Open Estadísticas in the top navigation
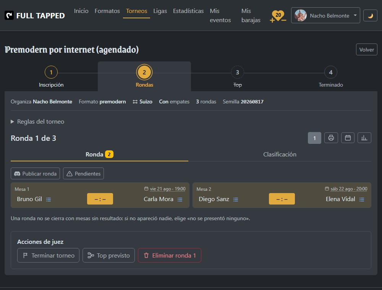Viewport: 382px width, 290px height. tap(188, 11)
